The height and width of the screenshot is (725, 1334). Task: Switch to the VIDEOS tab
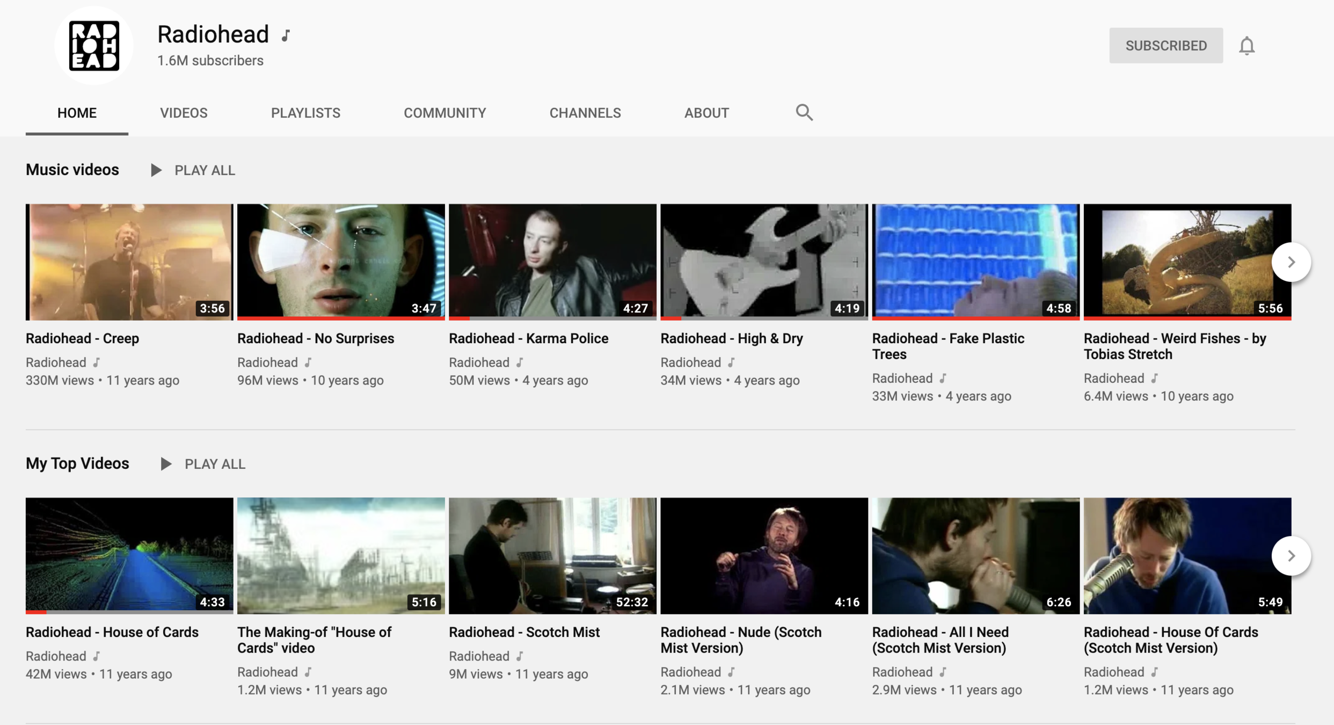[x=184, y=113]
